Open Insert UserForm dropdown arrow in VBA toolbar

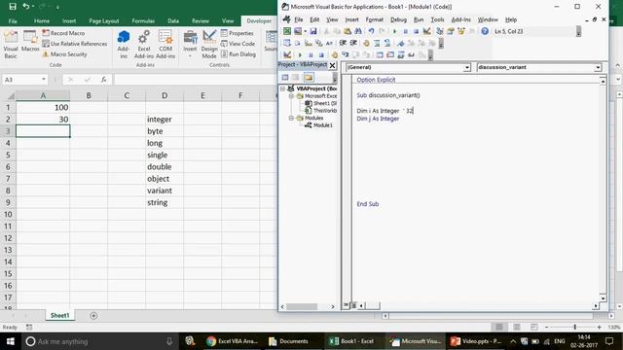click(x=306, y=31)
